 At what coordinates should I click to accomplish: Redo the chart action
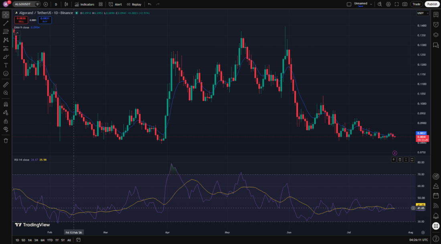coord(158,4)
